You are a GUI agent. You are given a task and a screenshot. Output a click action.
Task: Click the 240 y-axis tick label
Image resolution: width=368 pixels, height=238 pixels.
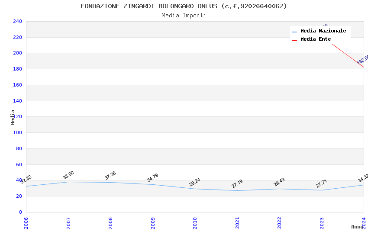tap(18, 21)
